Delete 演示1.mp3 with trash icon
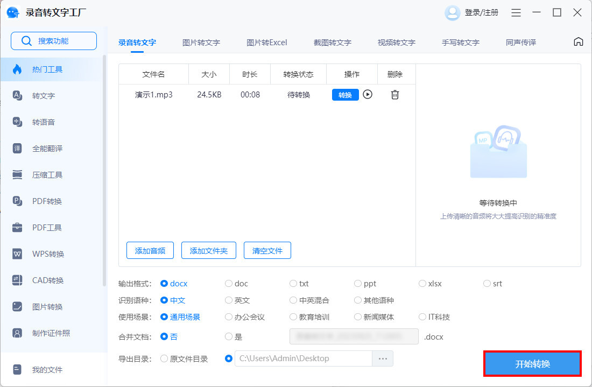This screenshot has width=592, height=387. [x=395, y=94]
